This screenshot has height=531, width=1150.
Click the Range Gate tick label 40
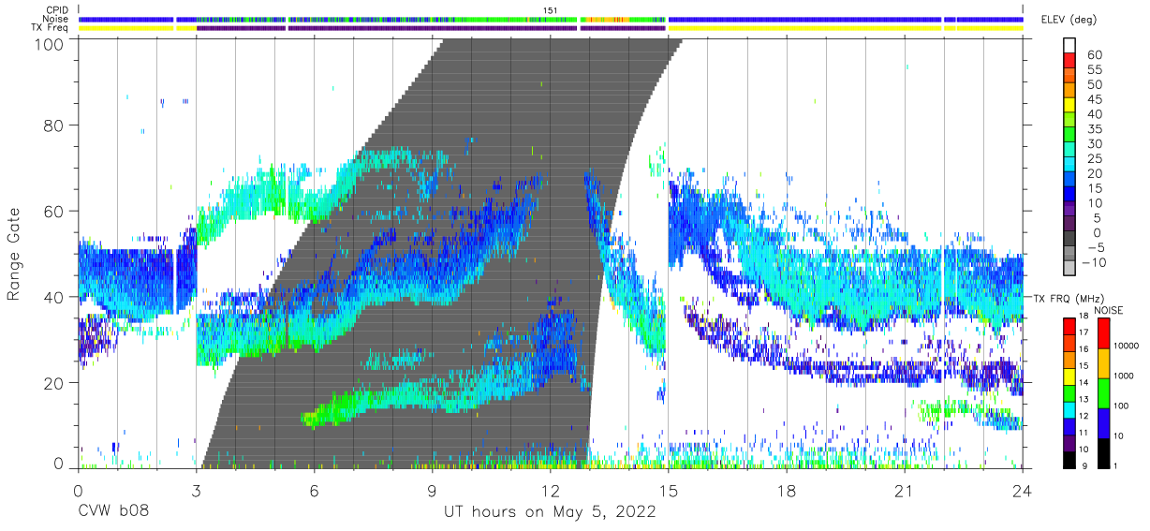point(54,297)
